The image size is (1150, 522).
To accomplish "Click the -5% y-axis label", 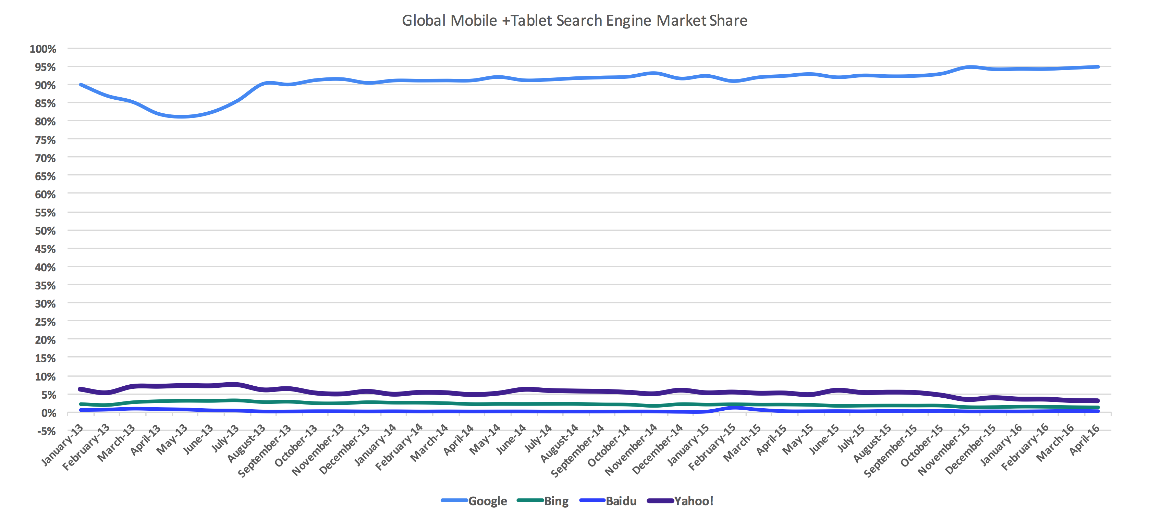I will point(46,431).
